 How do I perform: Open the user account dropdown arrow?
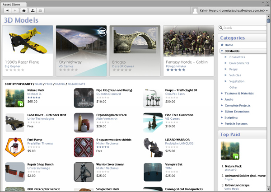point(267,11)
